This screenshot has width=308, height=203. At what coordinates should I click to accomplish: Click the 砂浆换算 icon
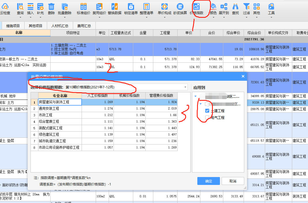tap(180, 7)
